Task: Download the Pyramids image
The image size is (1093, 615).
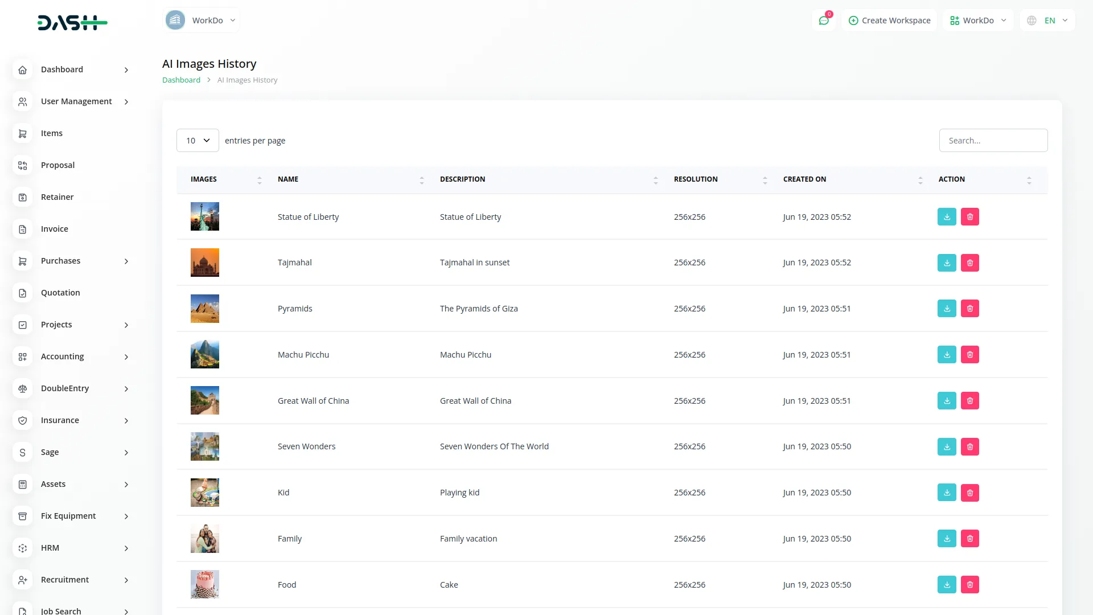Action: pos(947,309)
